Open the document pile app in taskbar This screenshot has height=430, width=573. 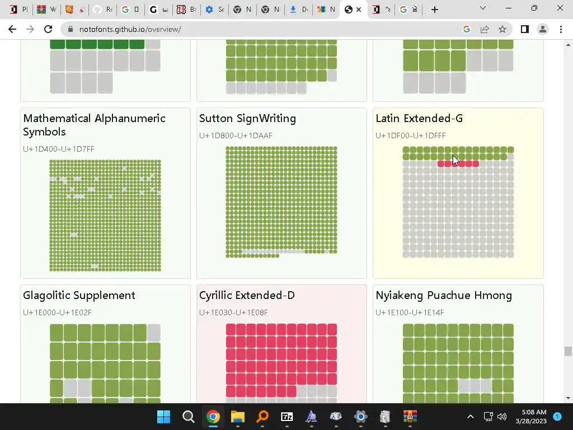click(385, 417)
